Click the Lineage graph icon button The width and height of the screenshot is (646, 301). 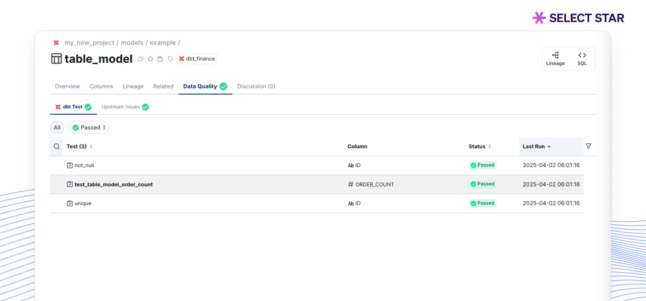pyautogui.click(x=555, y=59)
